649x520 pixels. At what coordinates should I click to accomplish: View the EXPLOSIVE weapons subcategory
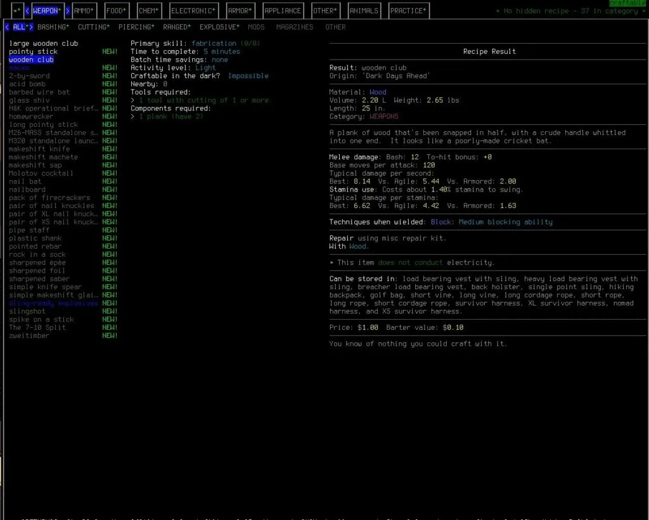[x=219, y=27]
